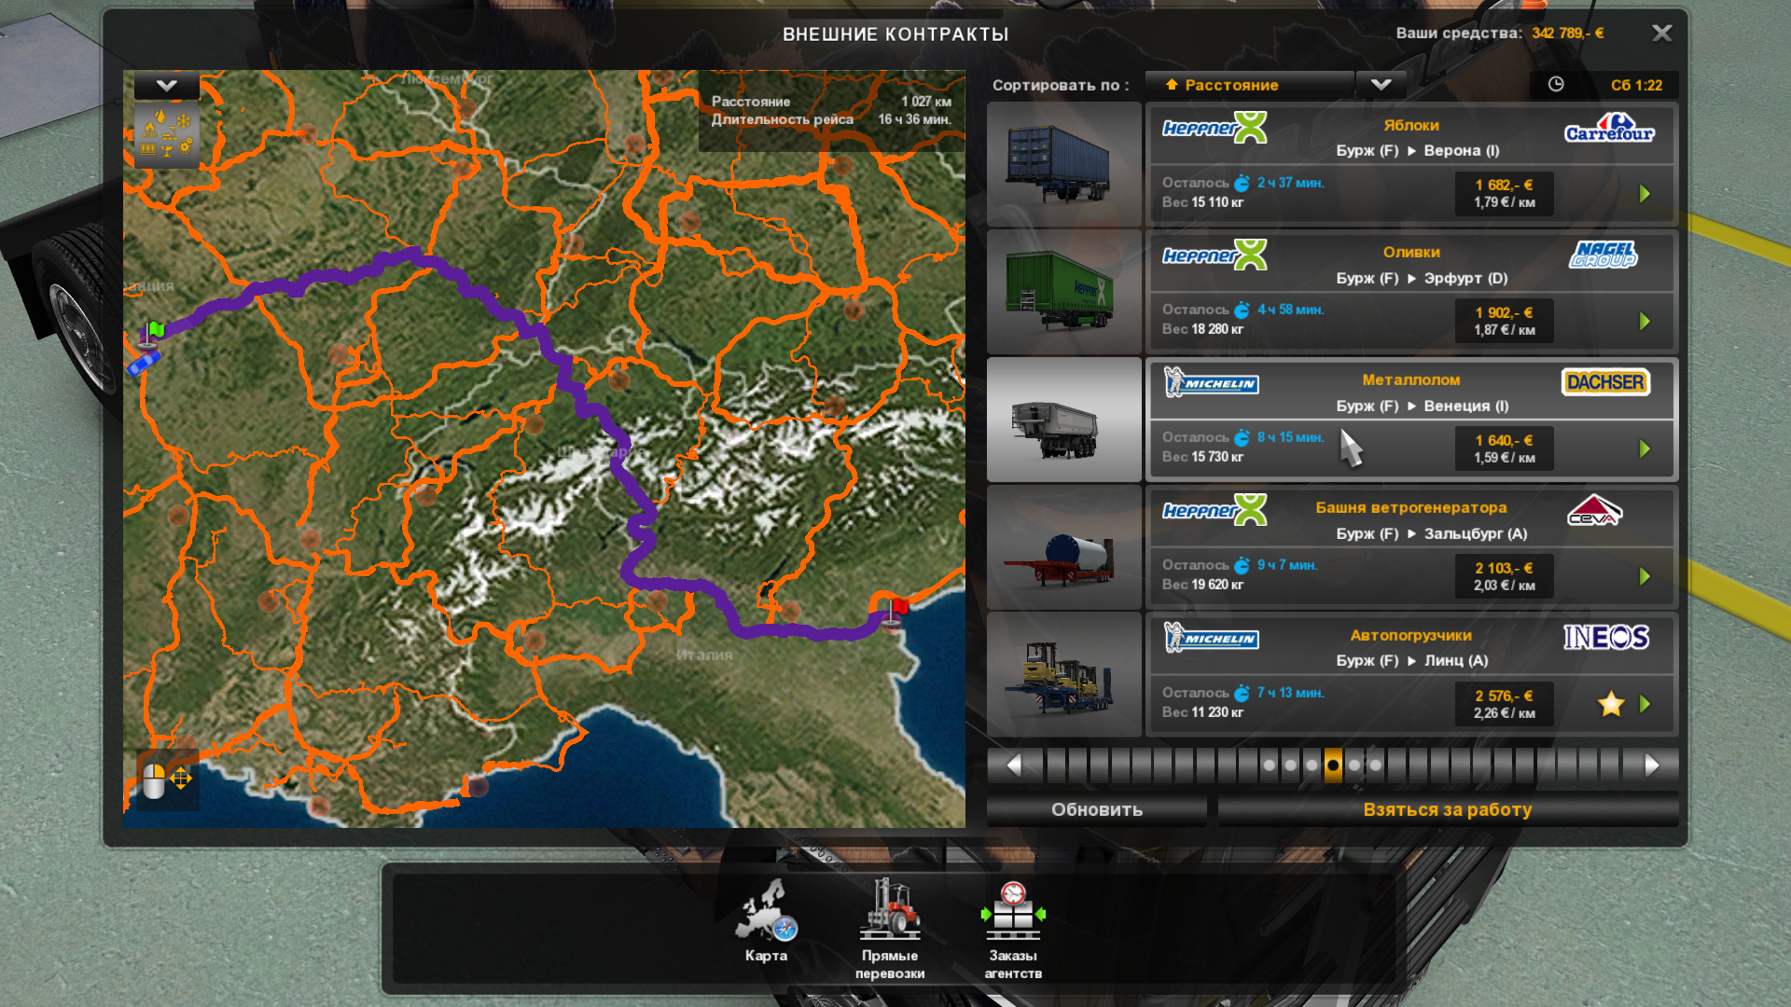Open the map legend filter icons
This screenshot has width=1791, height=1007.
[167, 133]
